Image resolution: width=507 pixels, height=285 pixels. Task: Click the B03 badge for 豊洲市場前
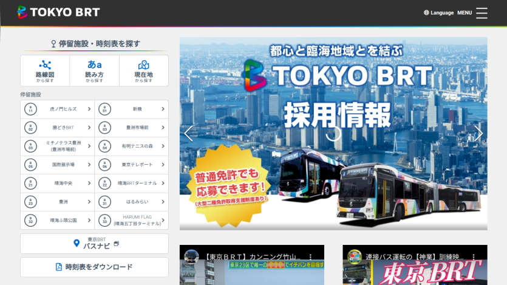[x=104, y=128]
